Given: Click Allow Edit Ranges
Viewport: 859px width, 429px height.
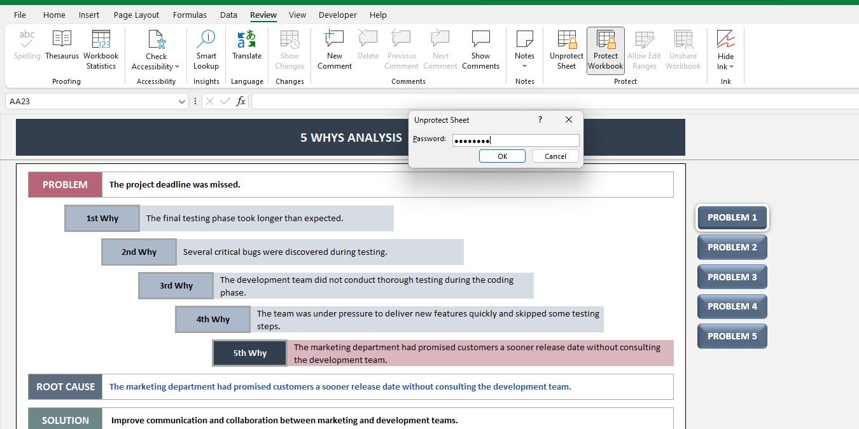Looking at the screenshot, I should pos(645,50).
